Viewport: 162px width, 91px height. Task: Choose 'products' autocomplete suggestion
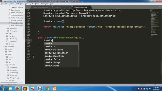point(61,47)
